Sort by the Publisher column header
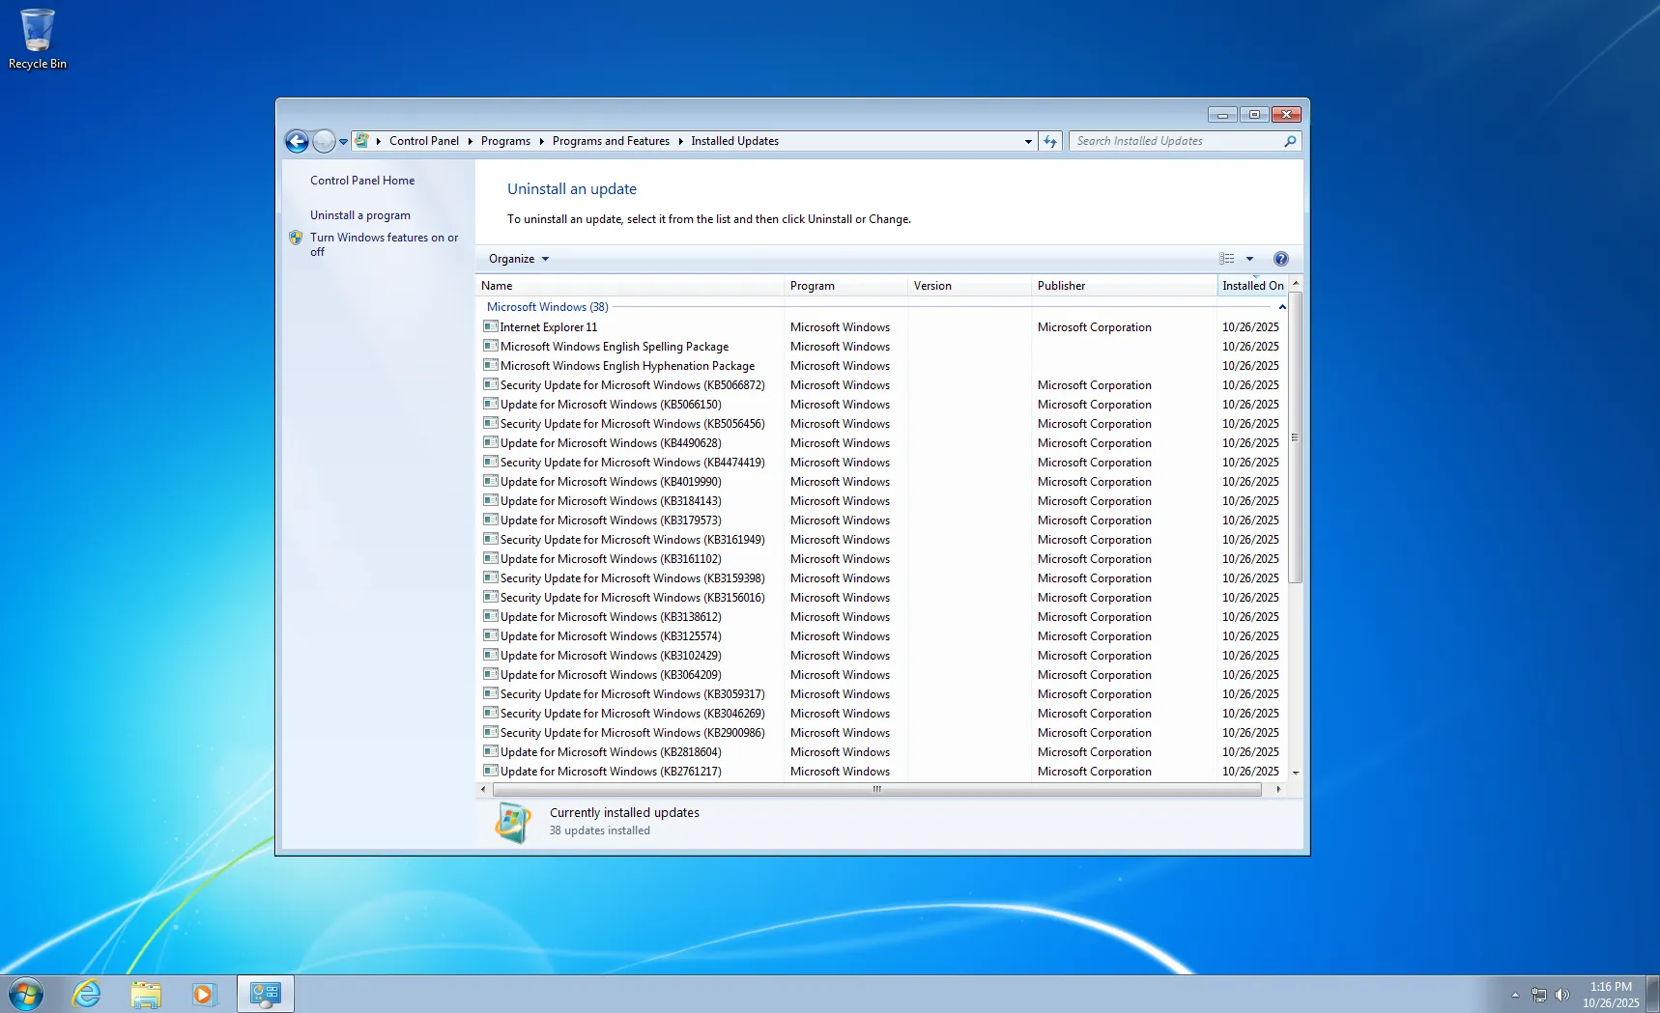Screen dimensions: 1660x1013 click(x=1061, y=286)
